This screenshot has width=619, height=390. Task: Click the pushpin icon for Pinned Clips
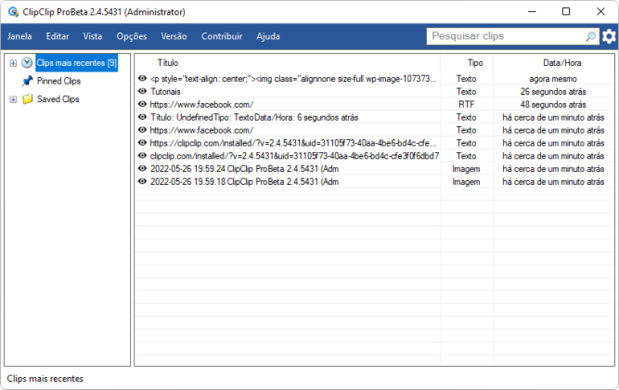pyautogui.click(x=27, y=81)
